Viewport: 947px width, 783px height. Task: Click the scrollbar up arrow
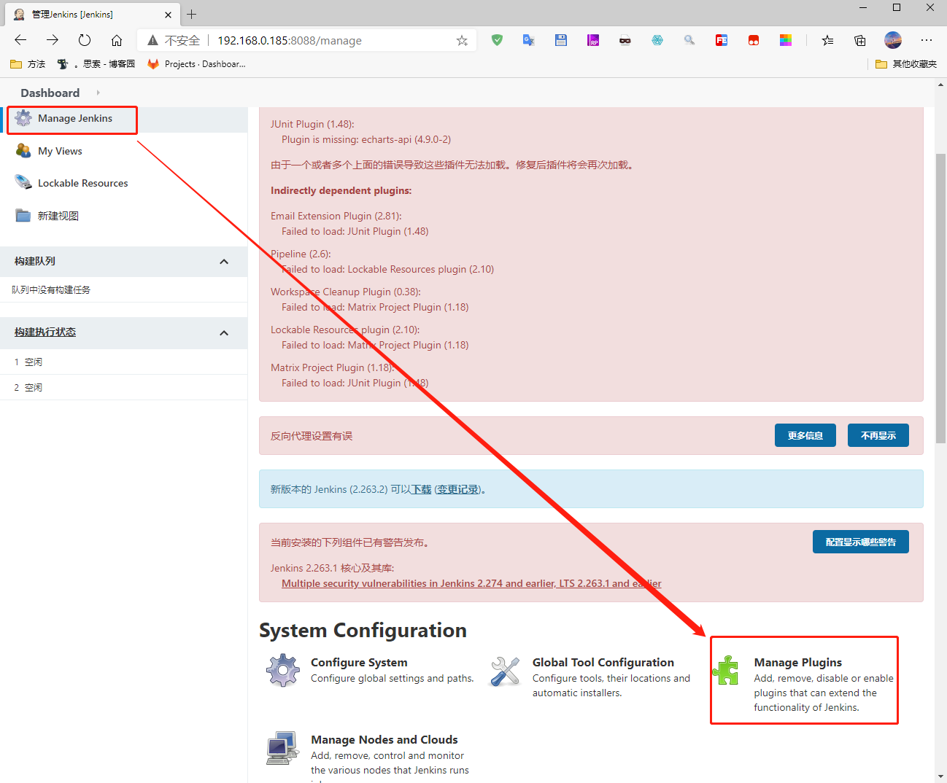[x=941, y=85]
